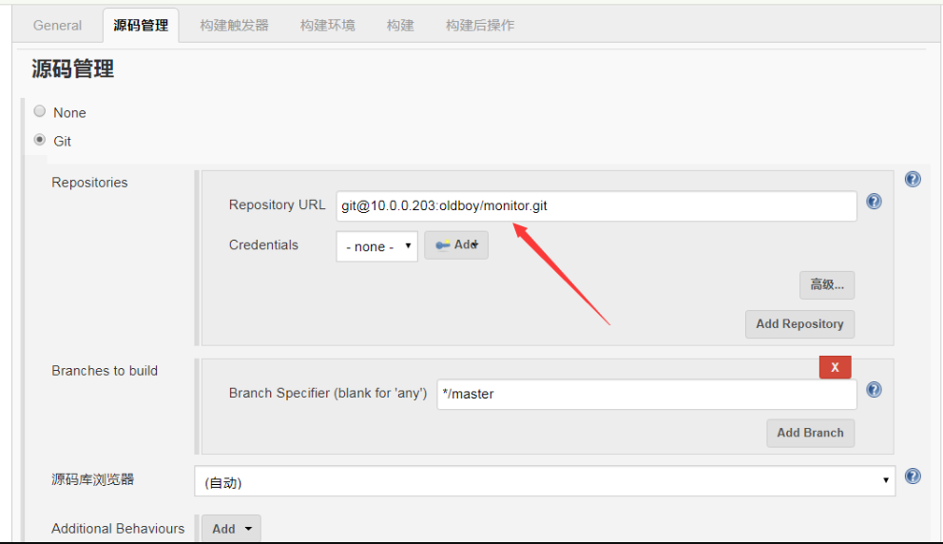The width and height of the screenshot is (943, 544).
Task: Open help for 源码库浏览器 dropdown
Action: tap(913, 476)
